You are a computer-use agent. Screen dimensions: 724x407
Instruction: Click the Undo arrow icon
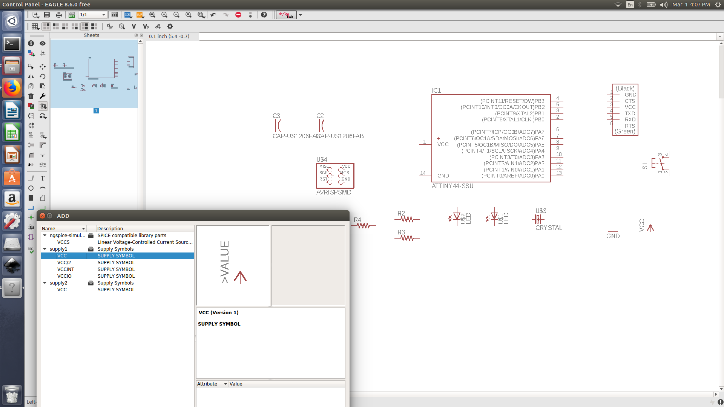pyautogui.click(x=213, y=15)
